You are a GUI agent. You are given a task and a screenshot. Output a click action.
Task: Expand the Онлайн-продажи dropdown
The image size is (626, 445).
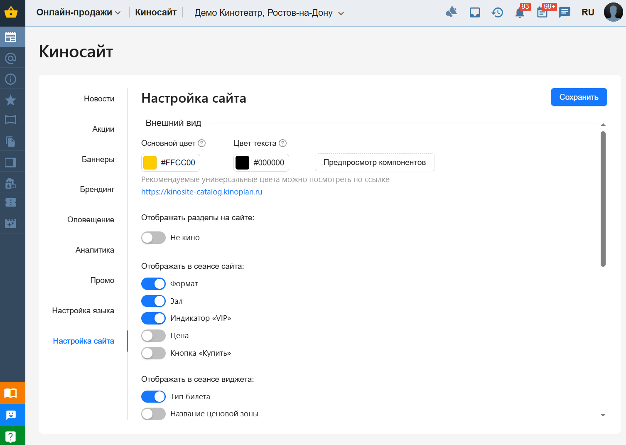click(x=79, y=12)
